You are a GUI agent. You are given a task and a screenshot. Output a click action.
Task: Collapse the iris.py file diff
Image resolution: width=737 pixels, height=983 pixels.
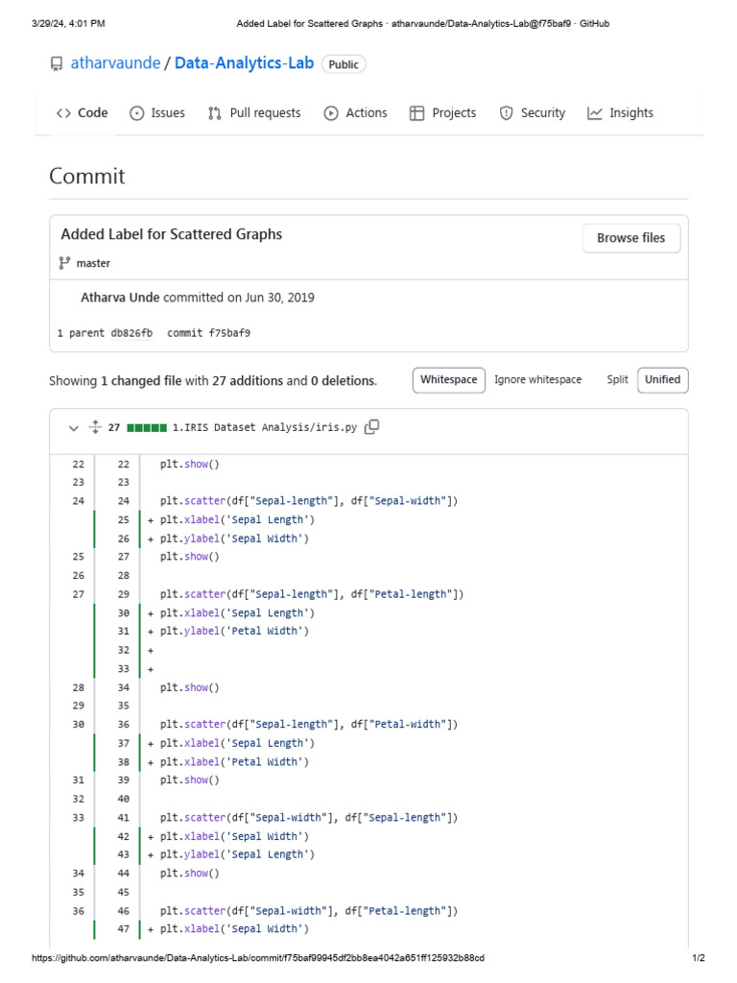[73, 428]
